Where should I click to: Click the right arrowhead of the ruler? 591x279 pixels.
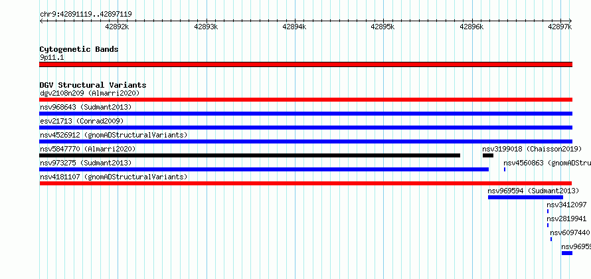tap(570, 21)
